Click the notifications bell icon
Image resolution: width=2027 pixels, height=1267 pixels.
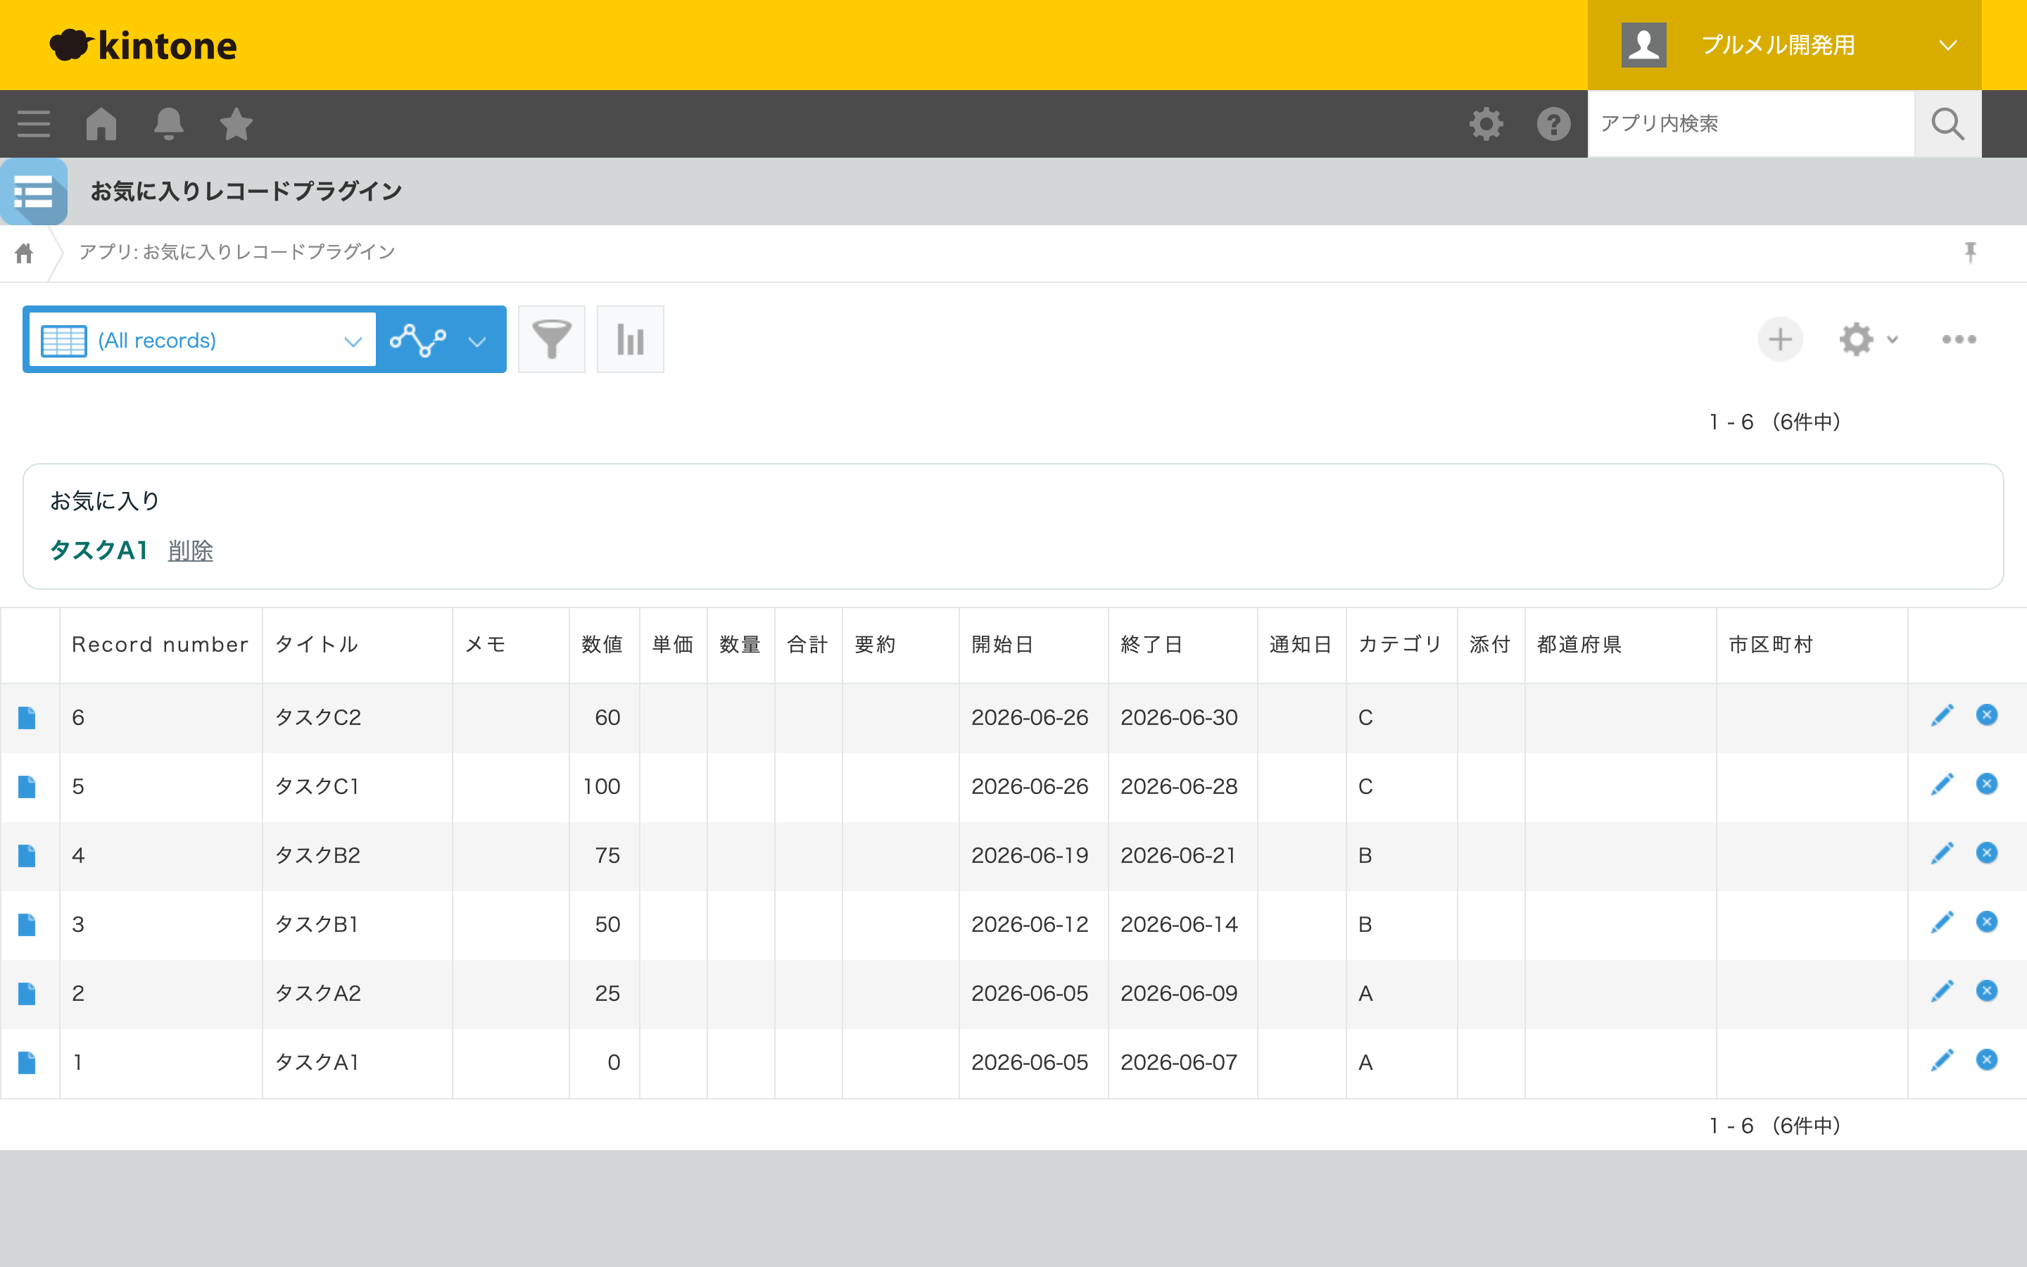[168, 124]
